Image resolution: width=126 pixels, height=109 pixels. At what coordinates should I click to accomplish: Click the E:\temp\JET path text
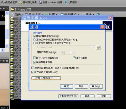click(x=23, y=10)
